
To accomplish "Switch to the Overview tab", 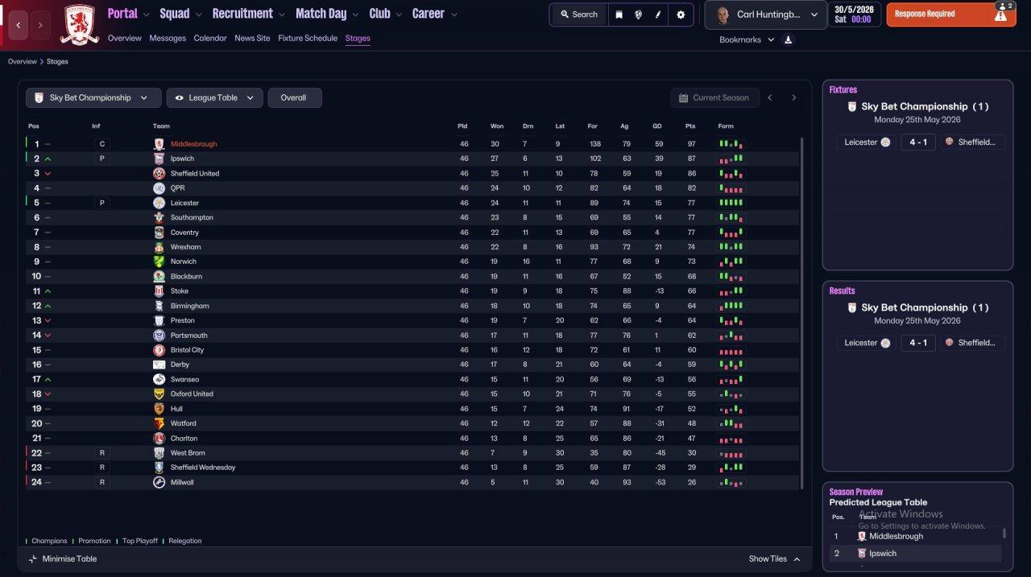I will pyautogui.click(x=124, y=38).
